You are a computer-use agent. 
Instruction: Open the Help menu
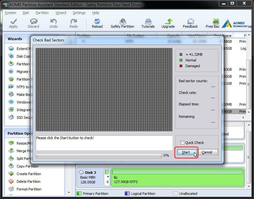click(x=96, y=13)
